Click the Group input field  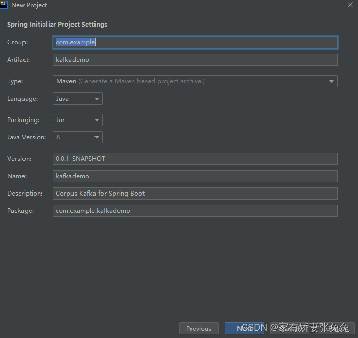[x=195, y=42]
